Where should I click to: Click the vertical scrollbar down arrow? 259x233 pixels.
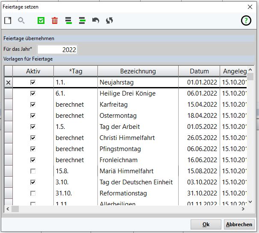250,202
